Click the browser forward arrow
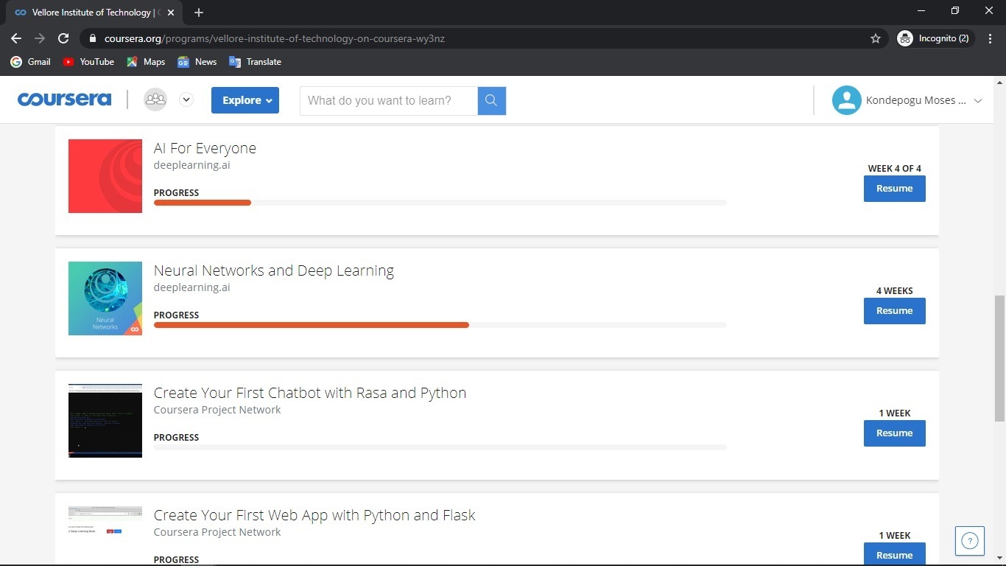 pyautogui.click(x=40, y=38)
